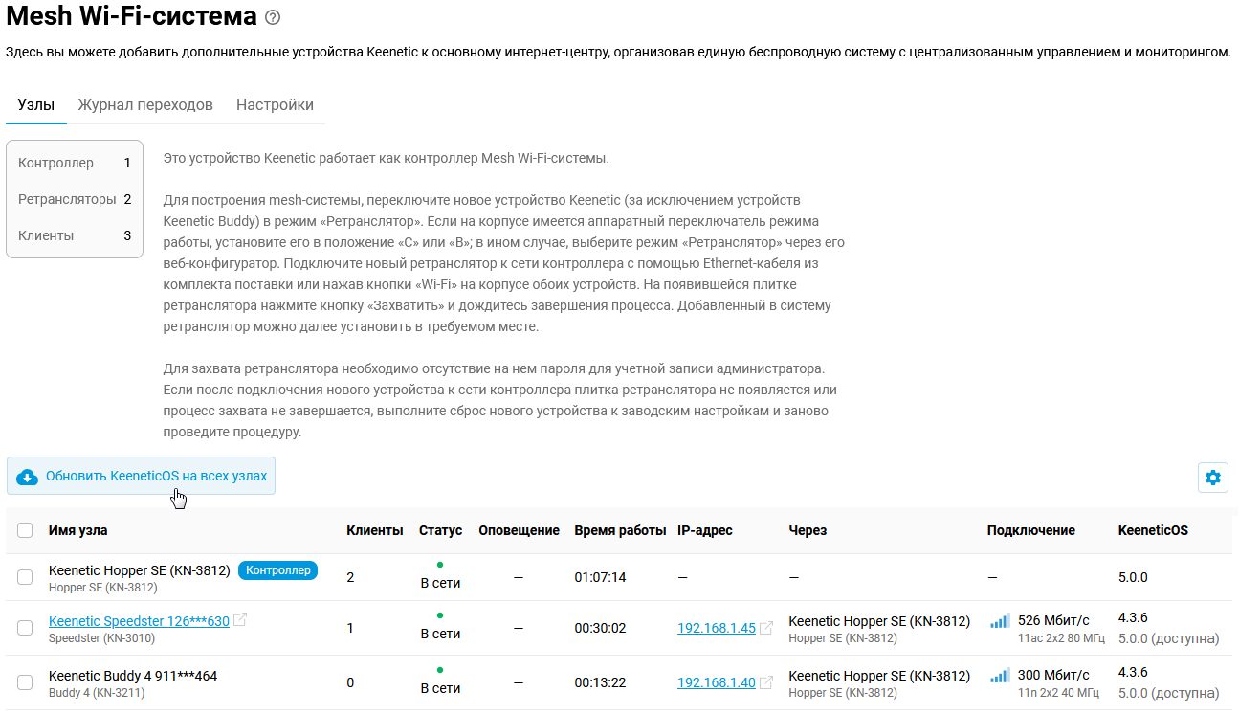Screen dimensions: 1239x714
Task: Open table settings via the gear icon
Action: (x=1213, y=477)
